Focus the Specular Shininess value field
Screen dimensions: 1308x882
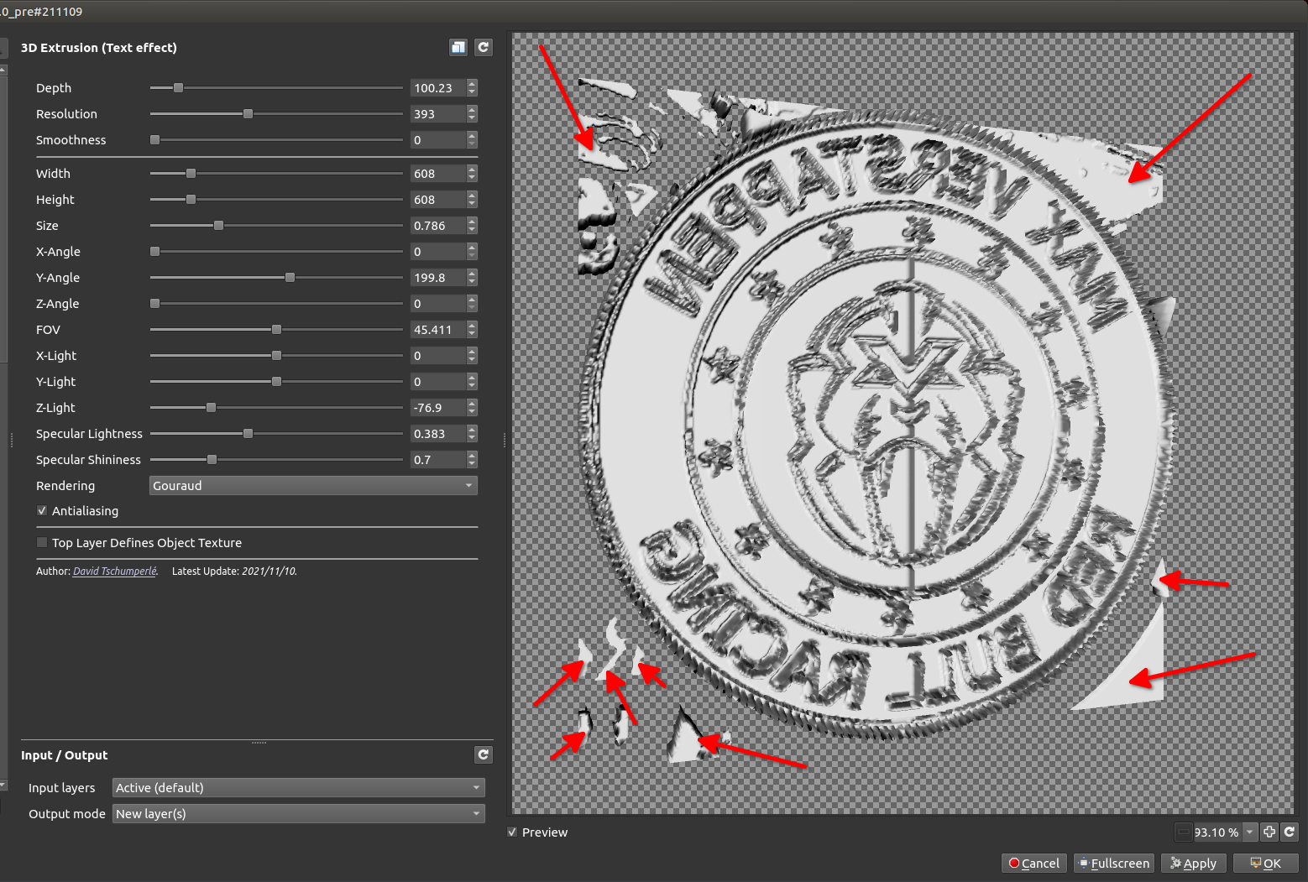click(x=437, y=460)
